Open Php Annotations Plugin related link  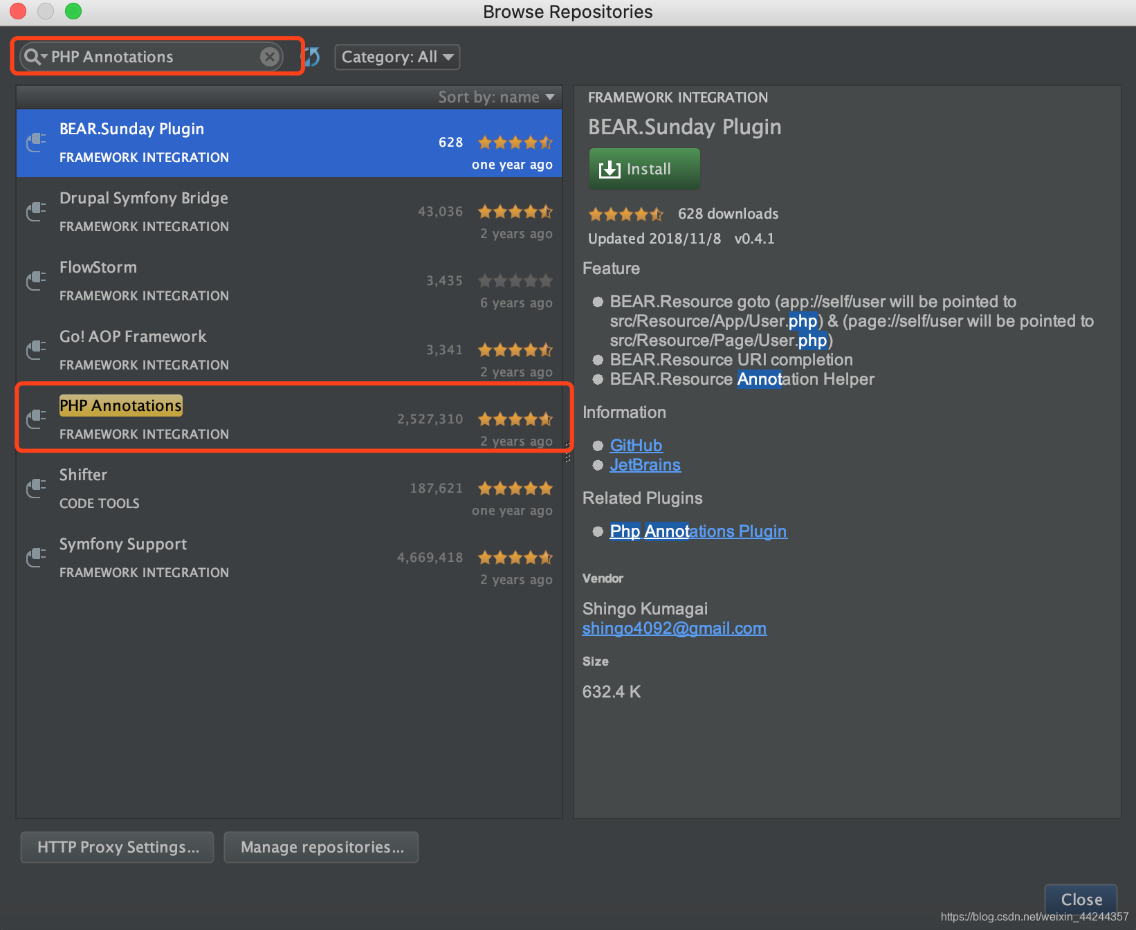[x=698, y=531]
